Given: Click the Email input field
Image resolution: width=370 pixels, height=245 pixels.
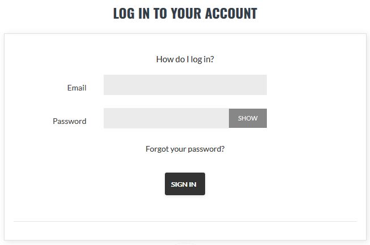Looking at the screenshot, I should click(185, 85).
